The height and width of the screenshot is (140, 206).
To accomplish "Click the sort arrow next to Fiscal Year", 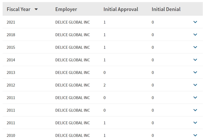I will 36,9.
